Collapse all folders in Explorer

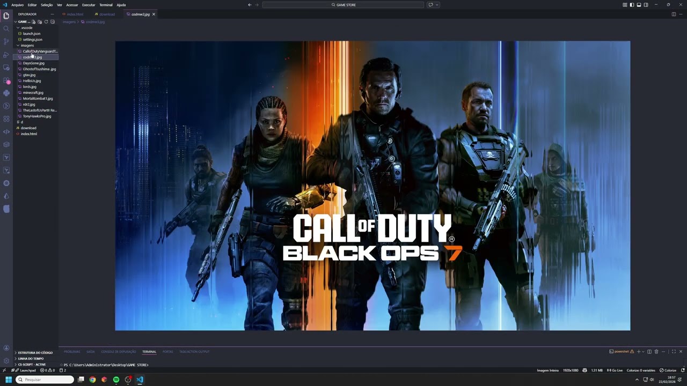pos(53,22)
